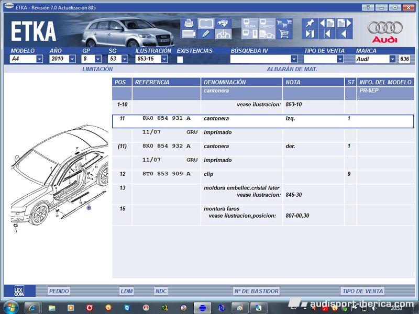Open the SG dropdown arrow
Viewport: 419px width, 314px height.
coord(125,59)
